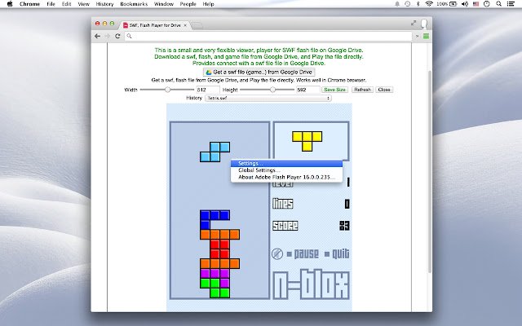The height and width of the screenshot is (326, 522).
Task: Click the Chrome user profile icon
Action: (x=424, y=24)
